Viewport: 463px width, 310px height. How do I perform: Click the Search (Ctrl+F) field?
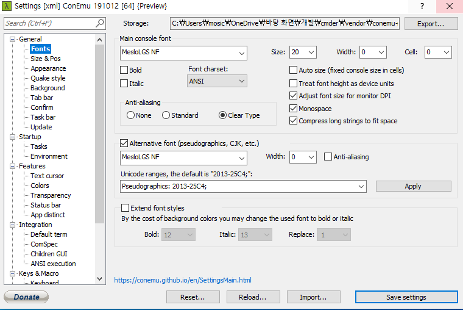55,23
